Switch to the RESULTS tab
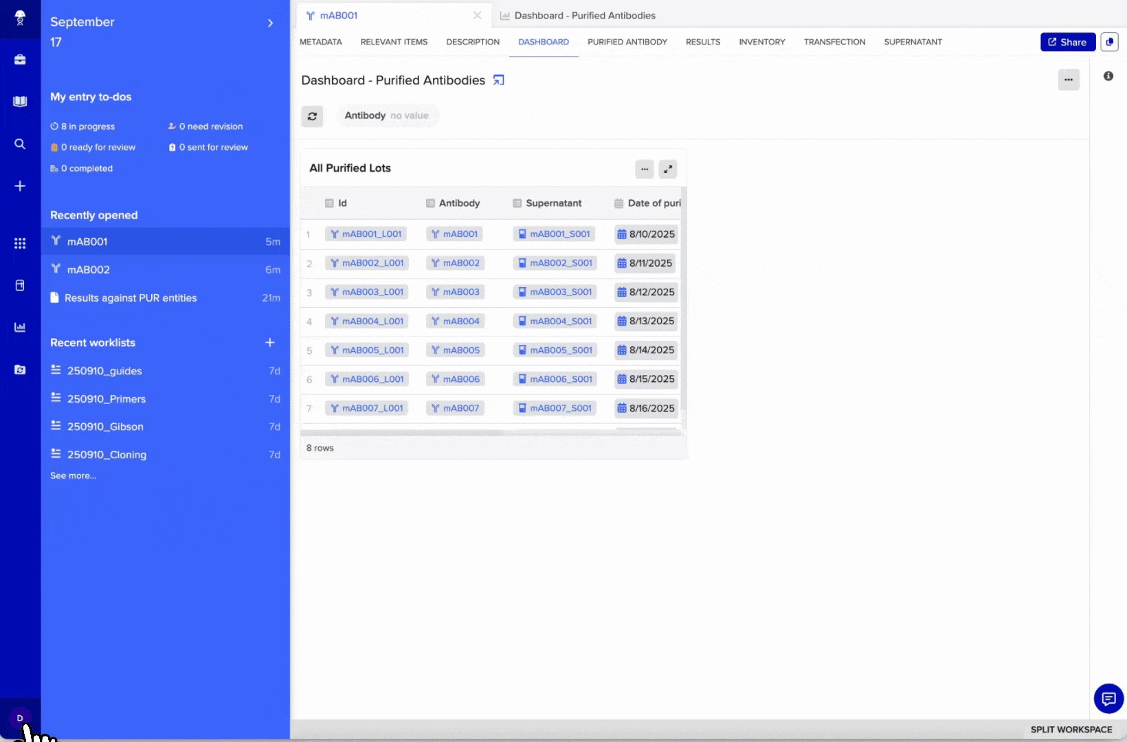 [702, 42]
